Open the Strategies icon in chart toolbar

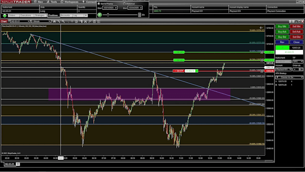pyautogui.click(x=90, y=22)
